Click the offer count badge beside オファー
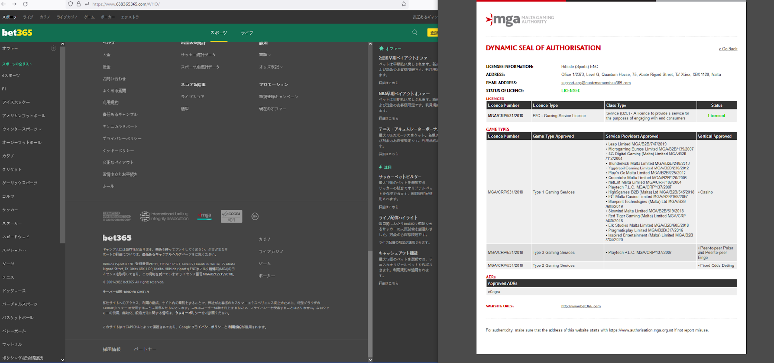Screen dimensions: 774x363 tap(53, 48)
